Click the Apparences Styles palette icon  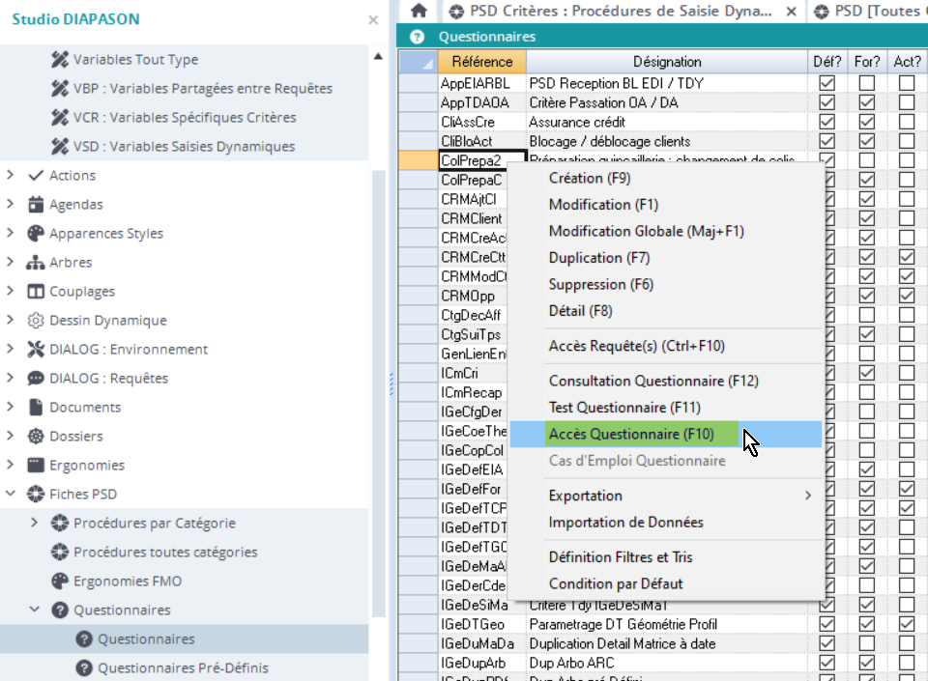(36, 234)
